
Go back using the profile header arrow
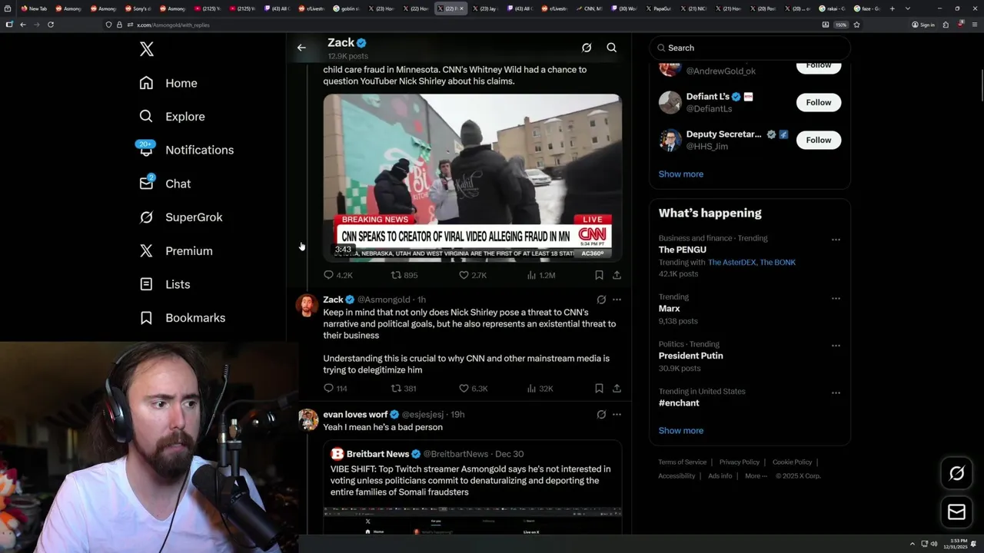[x=301, y=48]
